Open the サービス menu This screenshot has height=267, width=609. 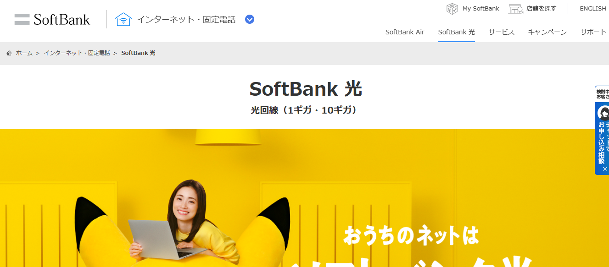502,32
